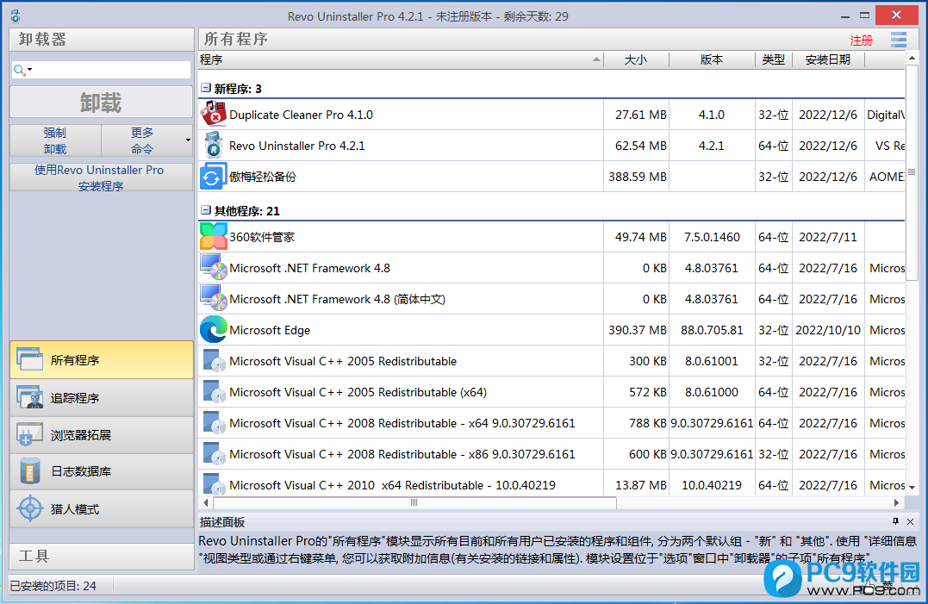Viewport: 928px width, 604px height.
Task: Click the vertical scrollbar thumb
Action: click(x=912, y=171)
